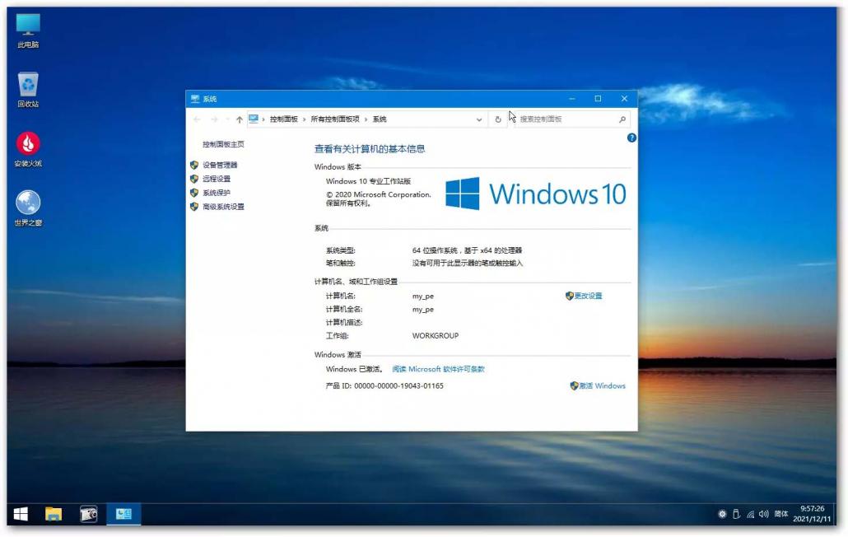Click the volume icon in the system tray

pos(766,513)
